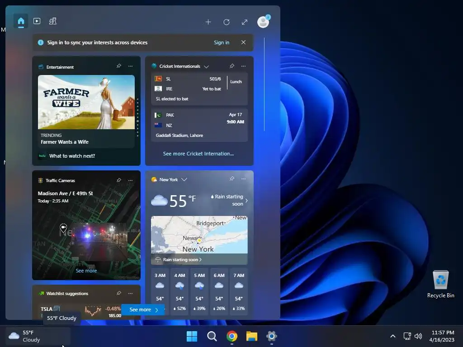
Task: Click Rain starting soon map caption
Action: pyautogui.click(x=182, y=260)
